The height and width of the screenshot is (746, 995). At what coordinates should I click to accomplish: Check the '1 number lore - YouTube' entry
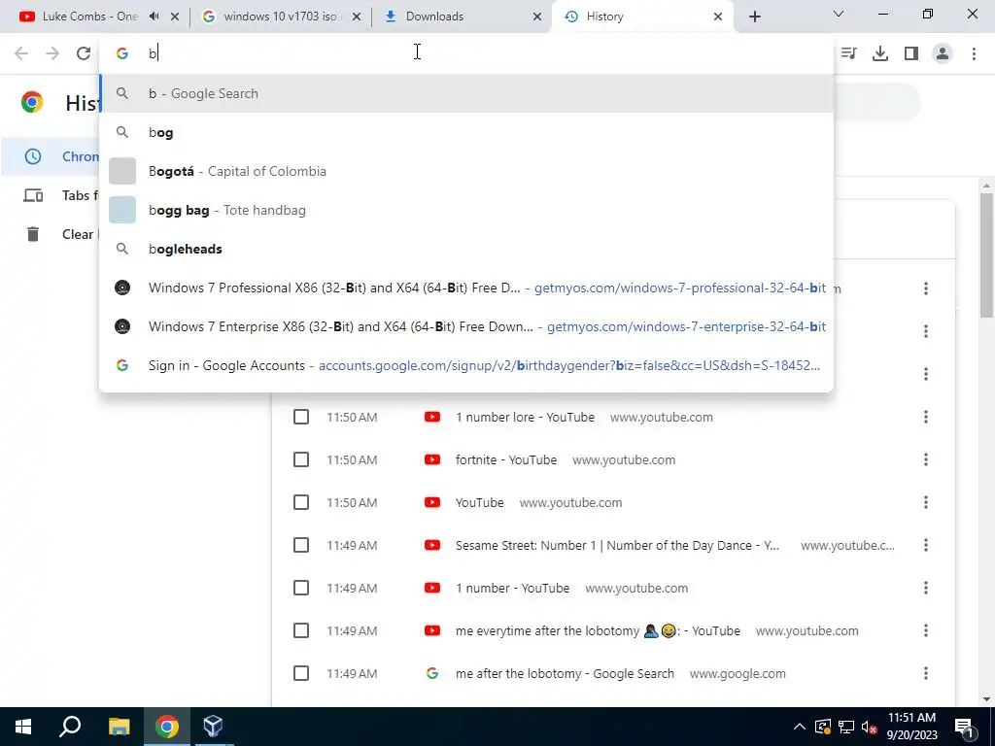[301, 417]
